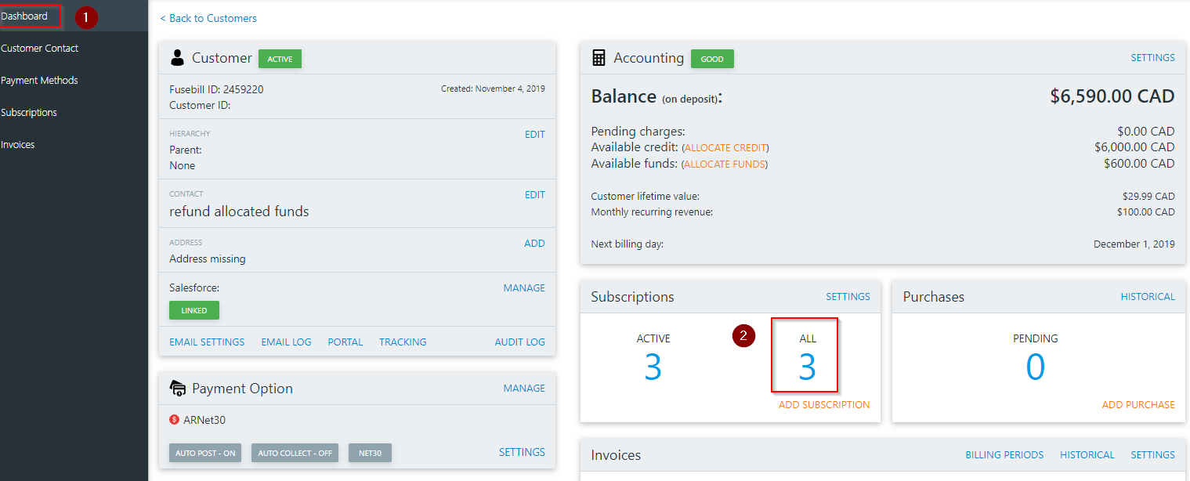
Task: Open Accounting SETTINGS
Action: pos(1152,58)
